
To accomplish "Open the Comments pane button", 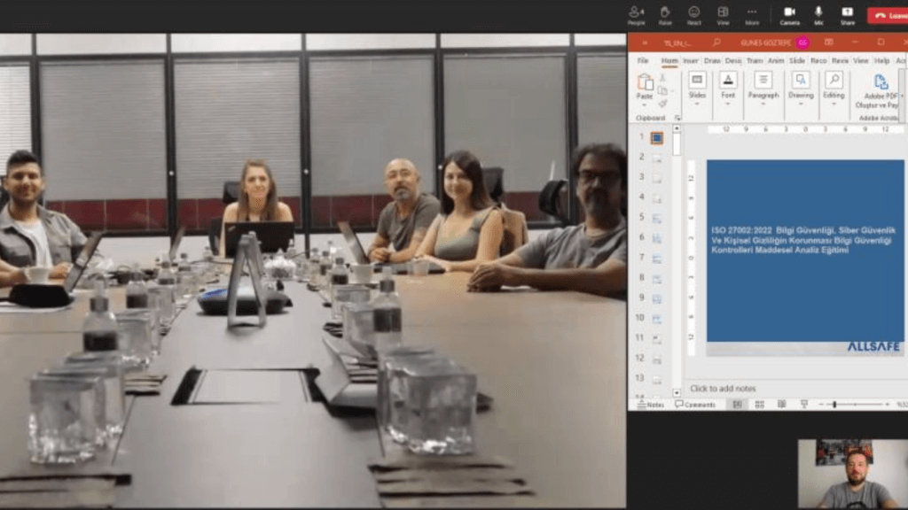I will point(694,405).
